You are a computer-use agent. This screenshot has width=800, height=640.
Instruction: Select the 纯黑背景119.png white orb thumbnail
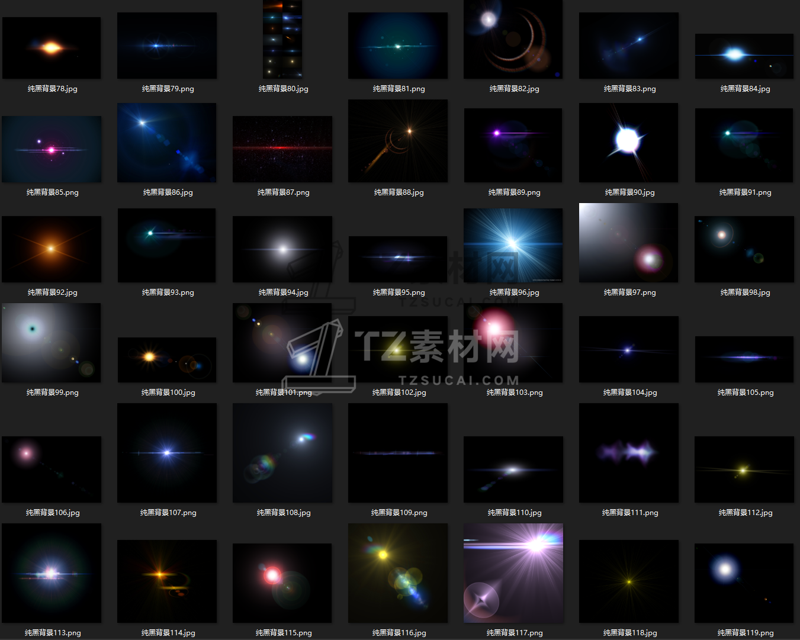coord(744,583)
